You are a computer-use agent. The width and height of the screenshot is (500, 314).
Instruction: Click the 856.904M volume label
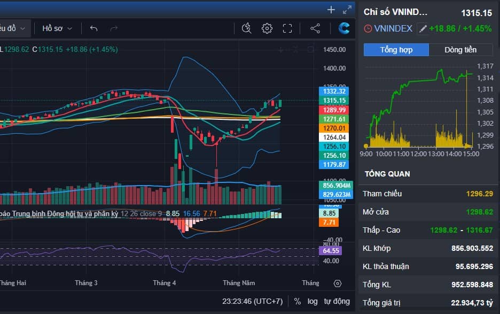pyautogui.click(x=336, y=185)
